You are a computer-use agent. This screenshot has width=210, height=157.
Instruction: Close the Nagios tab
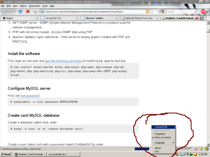(37, 18)
